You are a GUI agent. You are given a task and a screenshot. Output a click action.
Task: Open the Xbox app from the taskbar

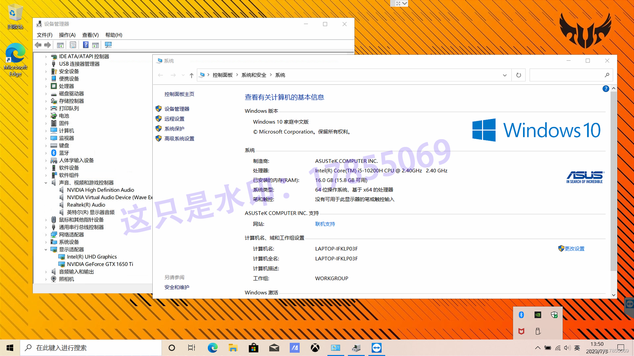[x=315, y=348]
